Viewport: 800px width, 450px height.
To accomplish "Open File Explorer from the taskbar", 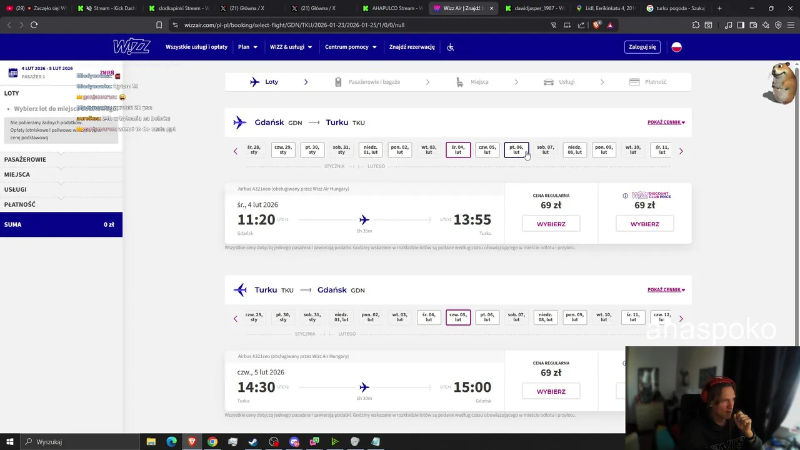I will pyautogui.click(x=151, y=442).
